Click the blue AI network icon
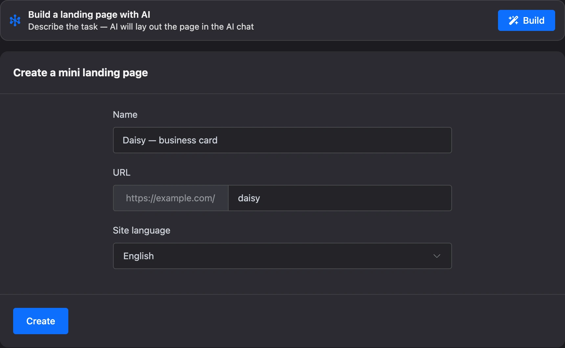The height and width of the screenshot is (348, 565). [x=15, y=20]
